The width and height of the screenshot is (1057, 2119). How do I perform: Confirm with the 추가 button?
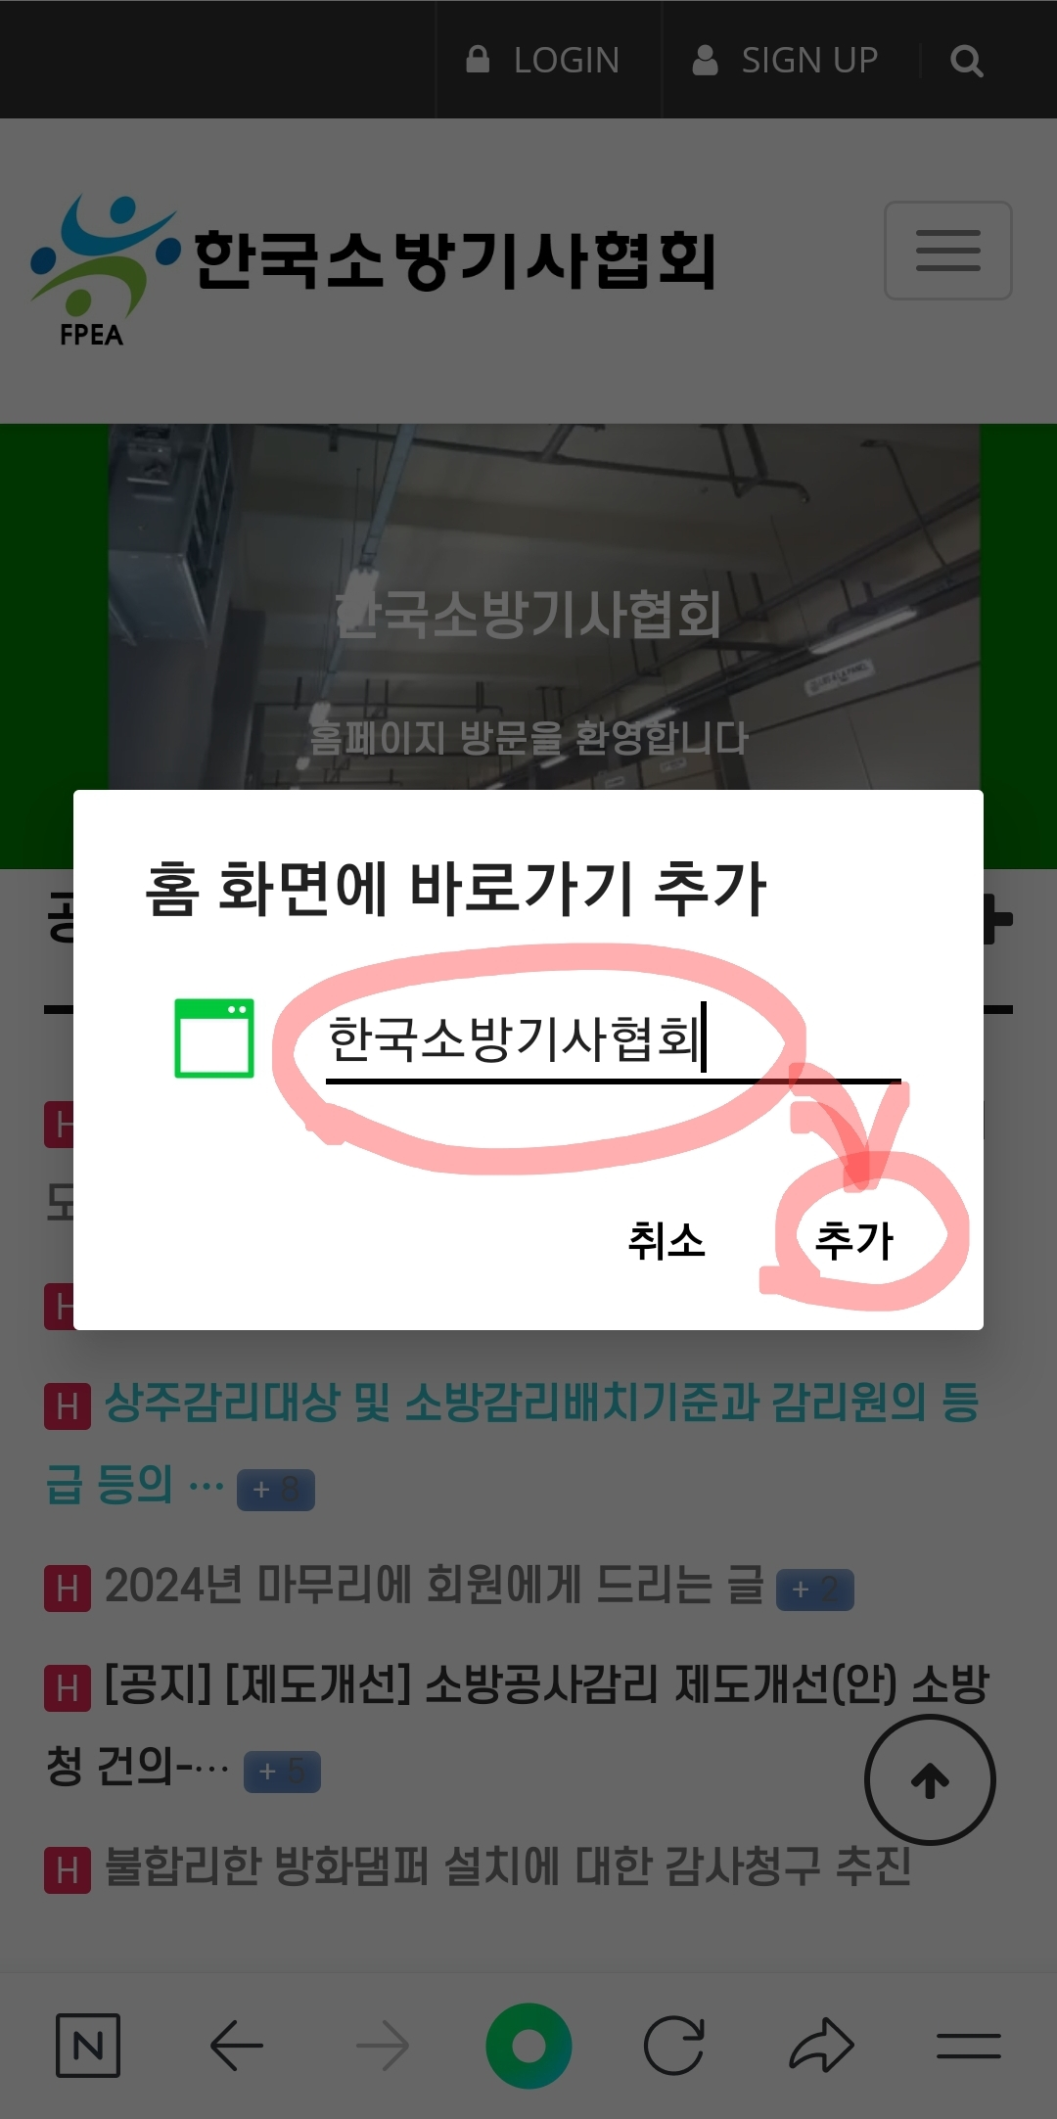click(x=854, y=1241)
